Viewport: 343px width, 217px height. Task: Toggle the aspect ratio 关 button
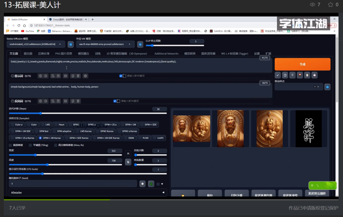pos(128,154)
